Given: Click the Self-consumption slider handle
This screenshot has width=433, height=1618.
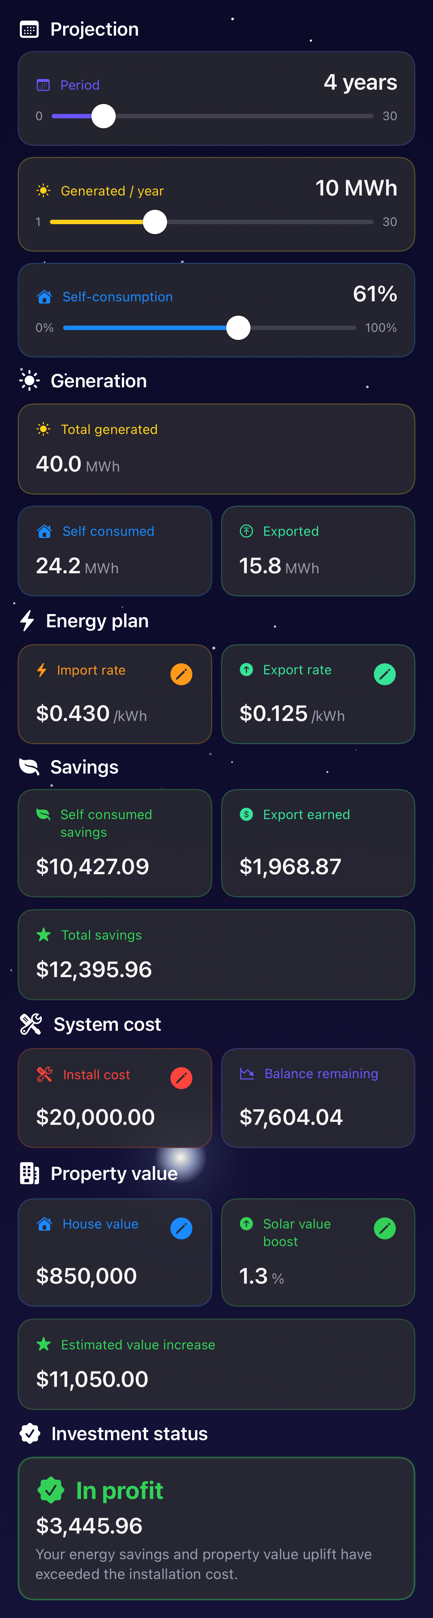Looking at the screenshot, I should tap(238, 327).
